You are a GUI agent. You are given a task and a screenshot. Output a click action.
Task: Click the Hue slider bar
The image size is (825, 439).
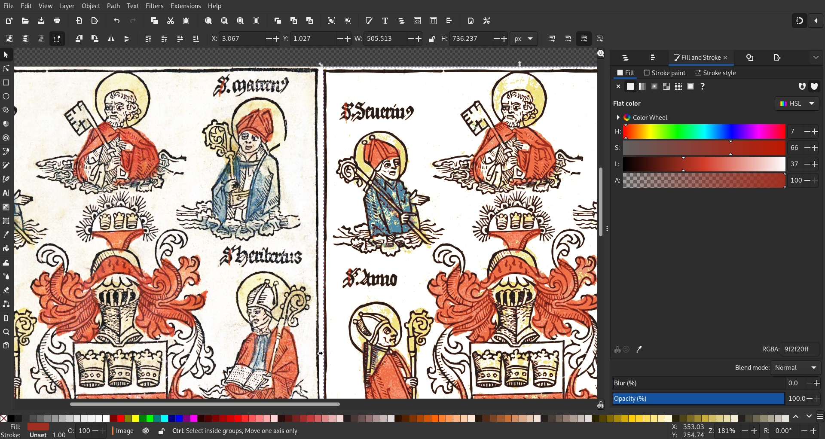pyautogui.click(x=704, y=131)
